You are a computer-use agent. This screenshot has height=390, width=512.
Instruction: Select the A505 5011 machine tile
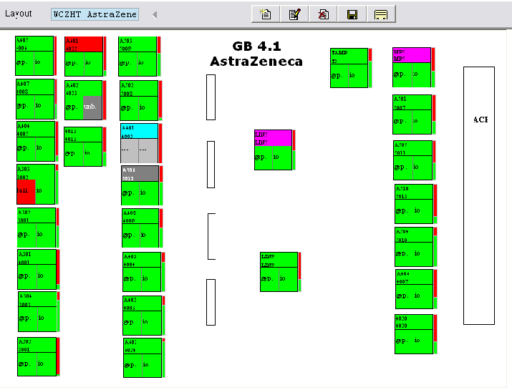point(412,160)
